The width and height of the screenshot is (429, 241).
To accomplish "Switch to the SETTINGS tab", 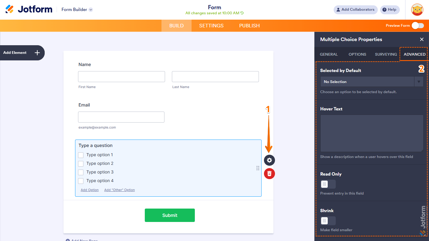I will (211, 26).
